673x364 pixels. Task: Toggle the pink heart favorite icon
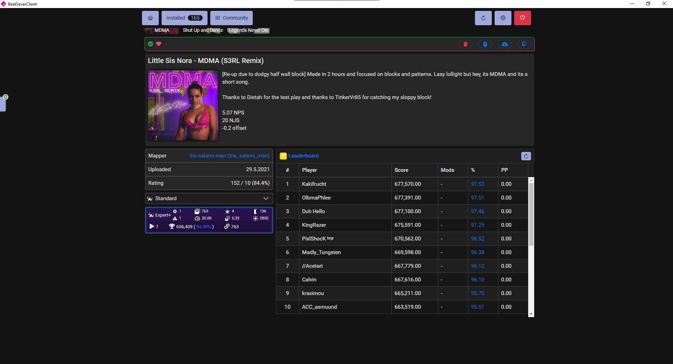(x=159, y=44)
